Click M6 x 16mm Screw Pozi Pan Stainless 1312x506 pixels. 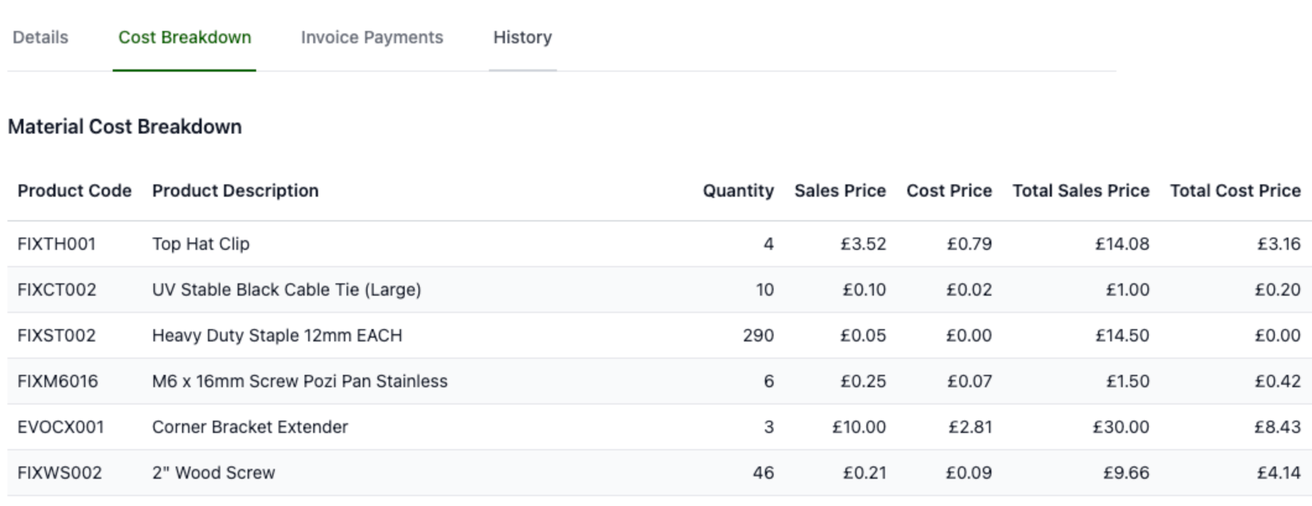point(300,381)
